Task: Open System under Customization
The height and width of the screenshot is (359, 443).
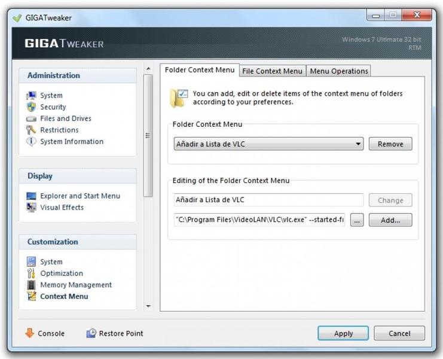Action: point(51,261)
